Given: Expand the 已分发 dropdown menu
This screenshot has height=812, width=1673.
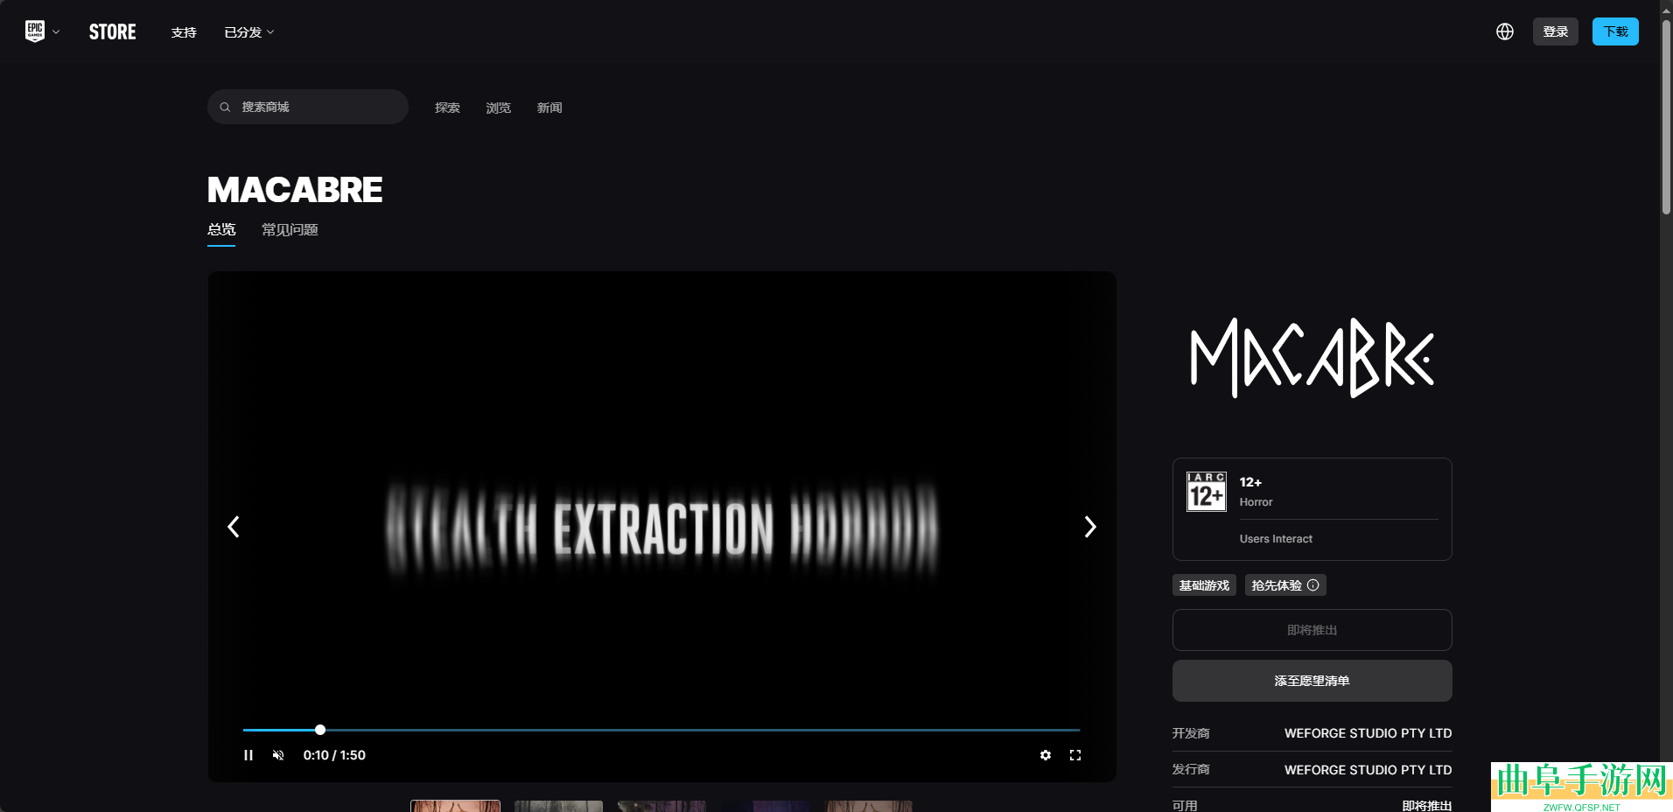Looking at the screenshot, I should click(x=248, y=32).
